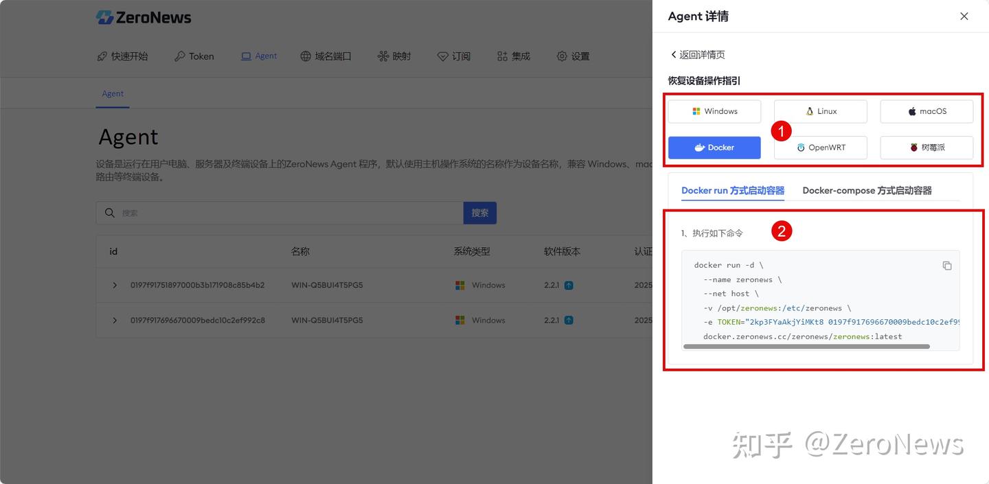Viewport: 989px width, 484px height.
Task: Close the Agent 详情 panel
Action: click(x=964, y=16)
